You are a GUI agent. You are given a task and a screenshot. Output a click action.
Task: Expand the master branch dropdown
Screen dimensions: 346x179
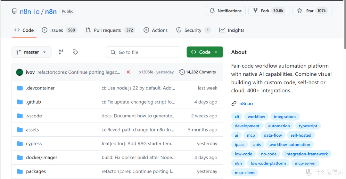[x=31, y=52]
